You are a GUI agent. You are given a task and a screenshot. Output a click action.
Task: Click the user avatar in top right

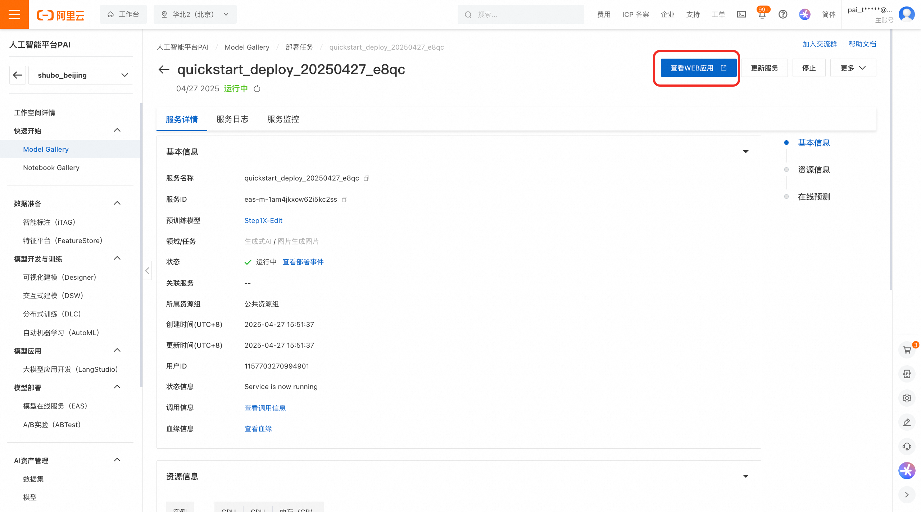point(907,14)
